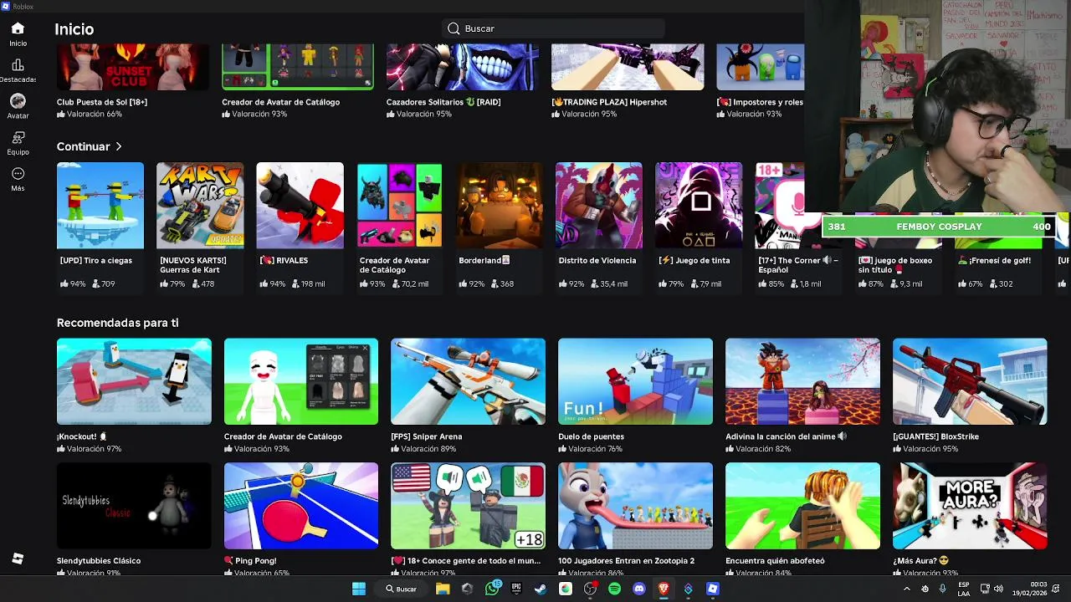The image size is (1071, 602).
Task: Click the ¡Knockout! game thumbnail
Action: 134,381
